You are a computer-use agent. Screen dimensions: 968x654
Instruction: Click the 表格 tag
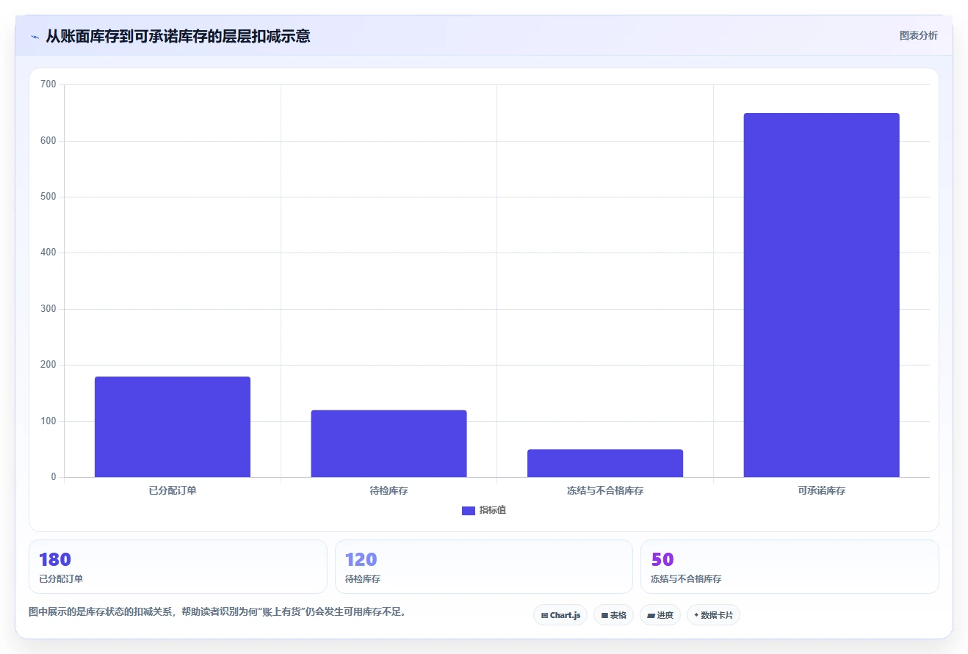pos(614,615)
